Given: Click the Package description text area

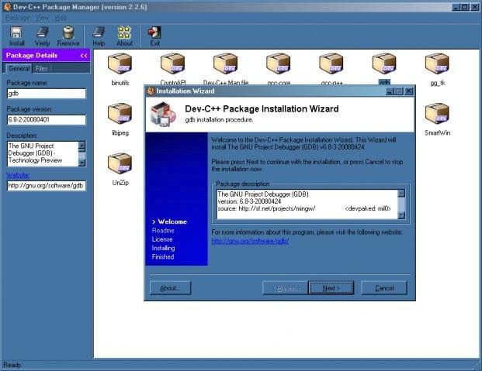Looking at the screenshot, I should [307, 204].
